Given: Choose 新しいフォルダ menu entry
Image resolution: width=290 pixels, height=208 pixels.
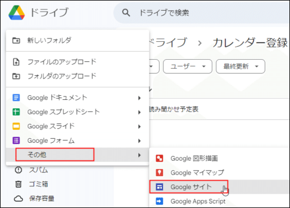Looking at the screenshot, I should tap(78, 40).
